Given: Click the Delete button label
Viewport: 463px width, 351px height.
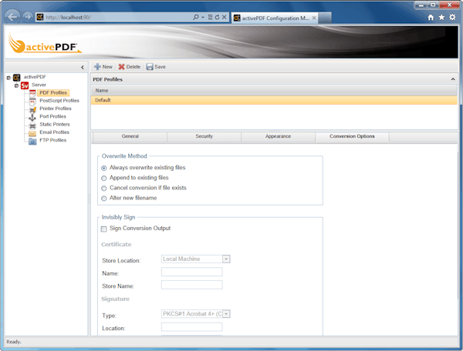Looking at the screenshot, I should [133, 67].
